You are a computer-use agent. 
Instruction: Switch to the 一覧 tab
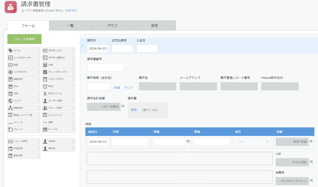[x=70, y=26]
